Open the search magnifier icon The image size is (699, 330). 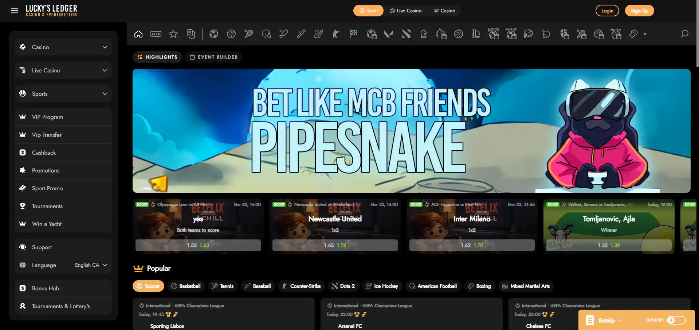click(684, 34)
